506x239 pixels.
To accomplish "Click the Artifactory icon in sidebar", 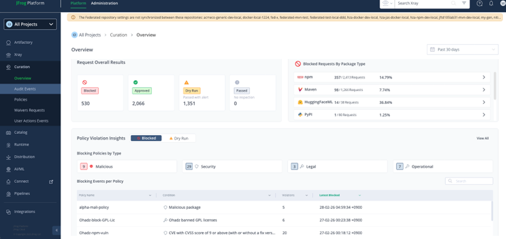I will [9, 43].
